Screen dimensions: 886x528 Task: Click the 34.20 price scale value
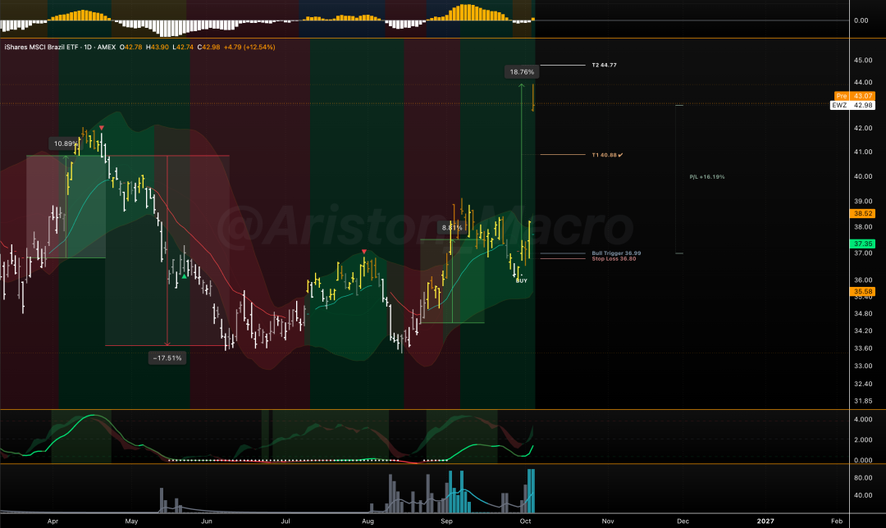click(863, 331)
